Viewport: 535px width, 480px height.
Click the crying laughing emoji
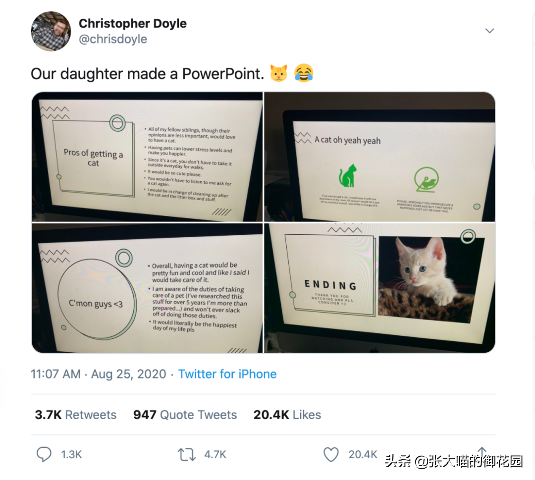tap(304, 73)
